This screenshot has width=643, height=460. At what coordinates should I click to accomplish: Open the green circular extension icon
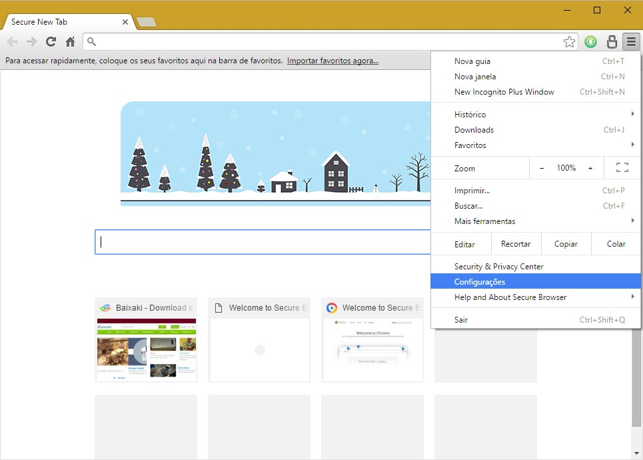click(590, 41)
